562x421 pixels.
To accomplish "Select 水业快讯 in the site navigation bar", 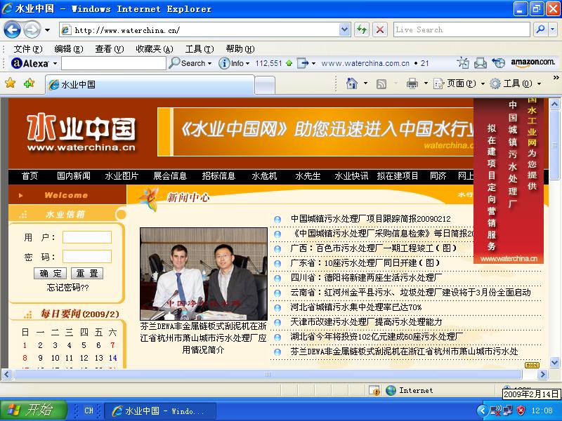I will tap(351, 176).
